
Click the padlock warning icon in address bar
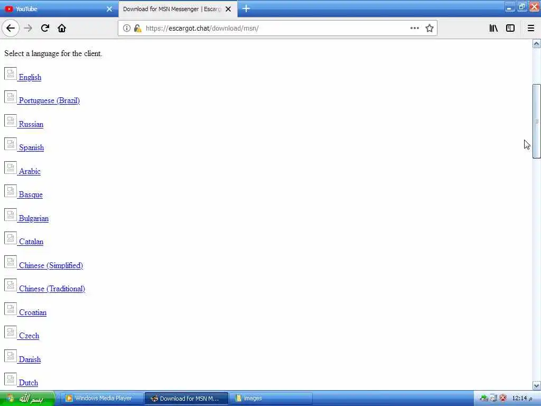138,29
